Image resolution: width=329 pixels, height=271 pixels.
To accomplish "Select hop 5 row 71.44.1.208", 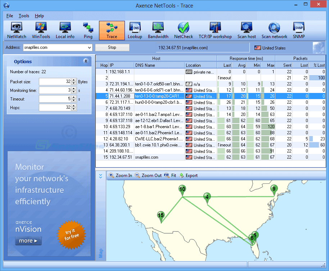I will [211, 96].
